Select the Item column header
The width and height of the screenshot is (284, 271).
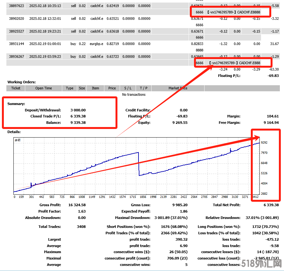(x=95, y=88)
